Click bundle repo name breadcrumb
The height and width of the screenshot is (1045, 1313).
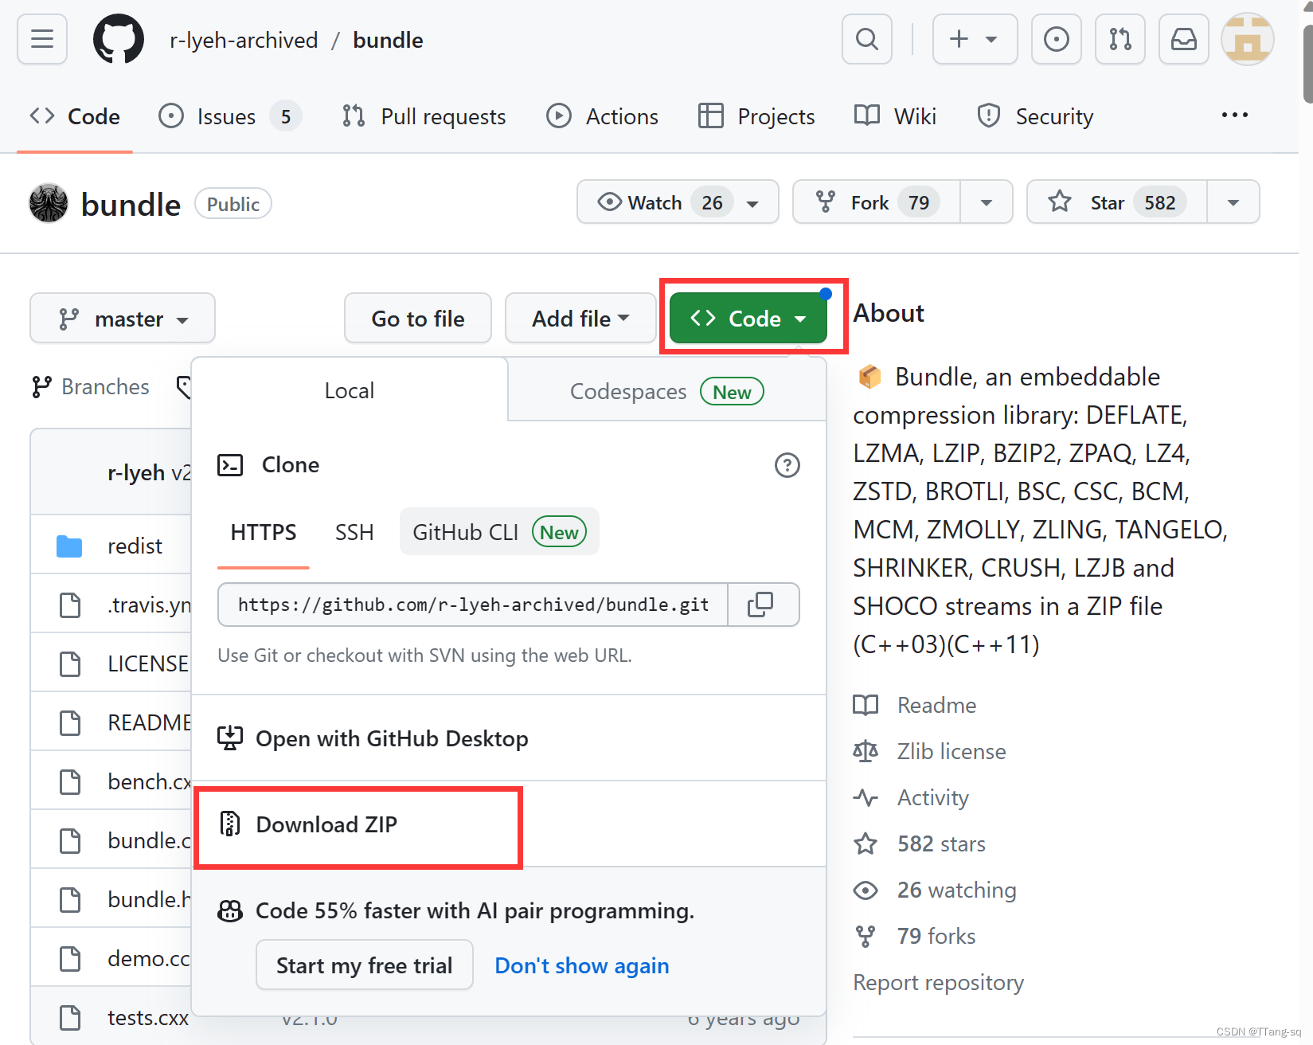[388, 40]
